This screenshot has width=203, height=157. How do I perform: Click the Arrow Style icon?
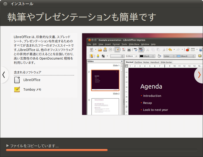tap(103, 56)
